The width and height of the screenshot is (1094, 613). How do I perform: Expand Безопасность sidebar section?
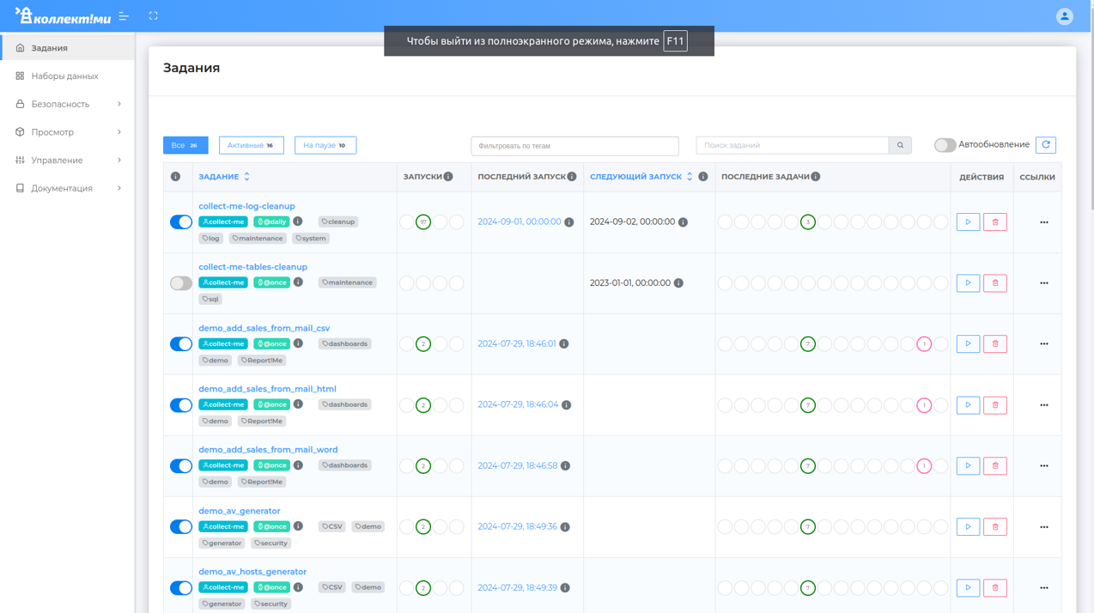(x=68, y=104)
